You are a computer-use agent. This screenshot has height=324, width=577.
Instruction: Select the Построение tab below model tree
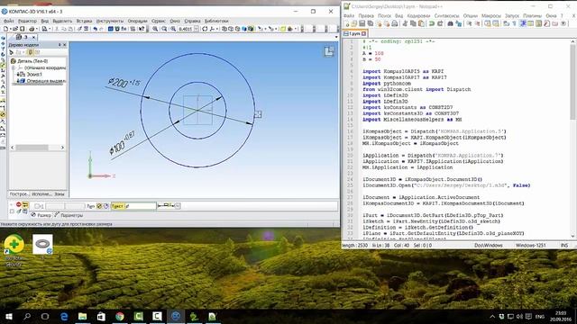[19, 194]
